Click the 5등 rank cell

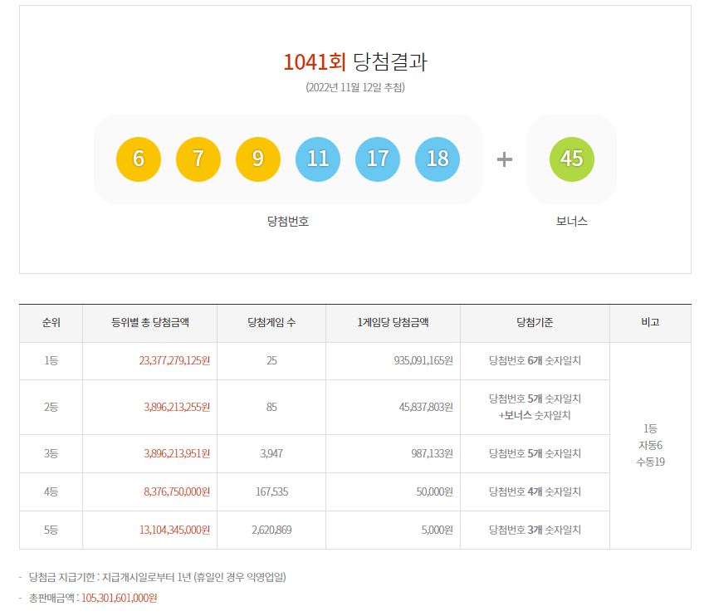click(51, 530)
